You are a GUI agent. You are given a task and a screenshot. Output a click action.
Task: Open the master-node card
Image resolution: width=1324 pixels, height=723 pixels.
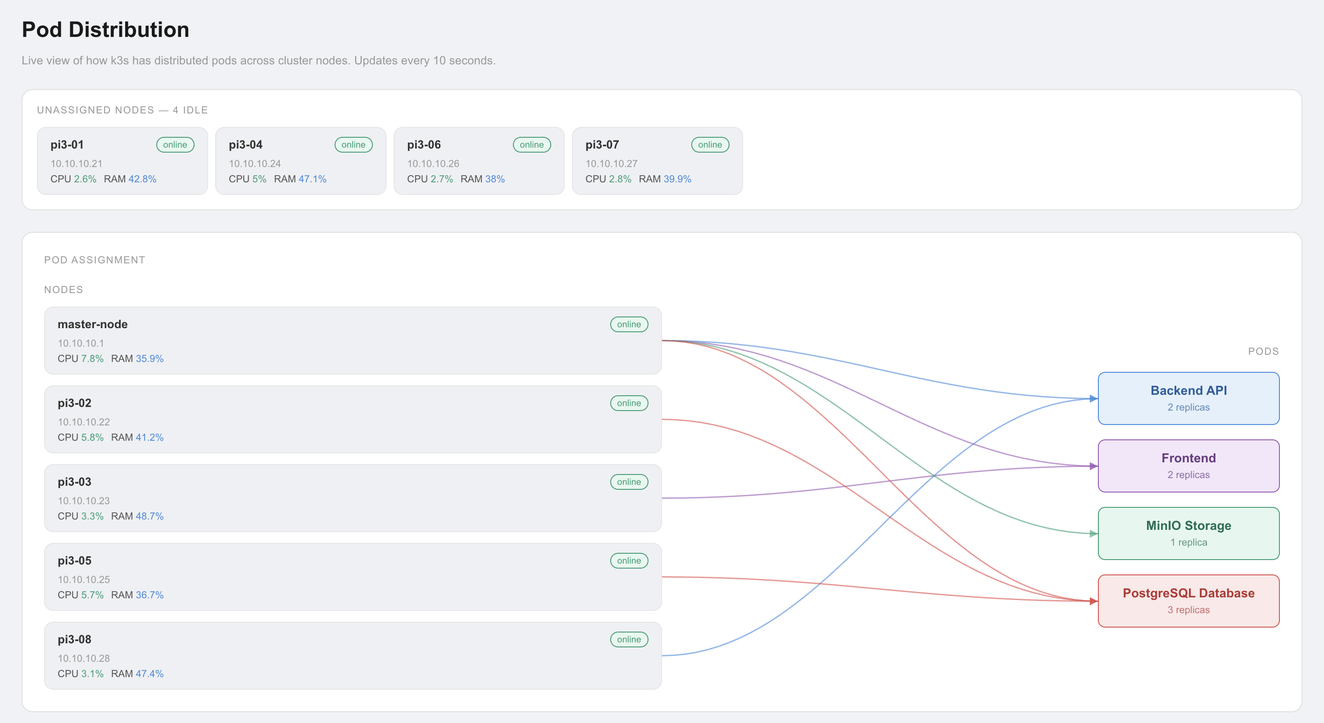pos(353,341)
